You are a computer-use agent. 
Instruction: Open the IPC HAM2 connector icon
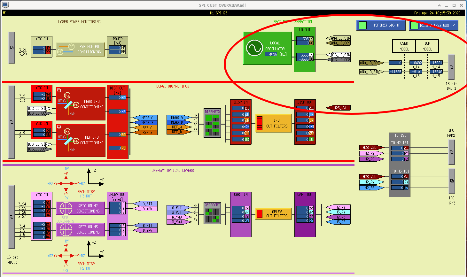452,152
